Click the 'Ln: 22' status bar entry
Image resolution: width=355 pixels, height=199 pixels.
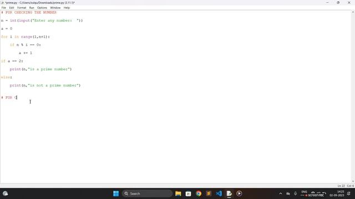point(341,186)
